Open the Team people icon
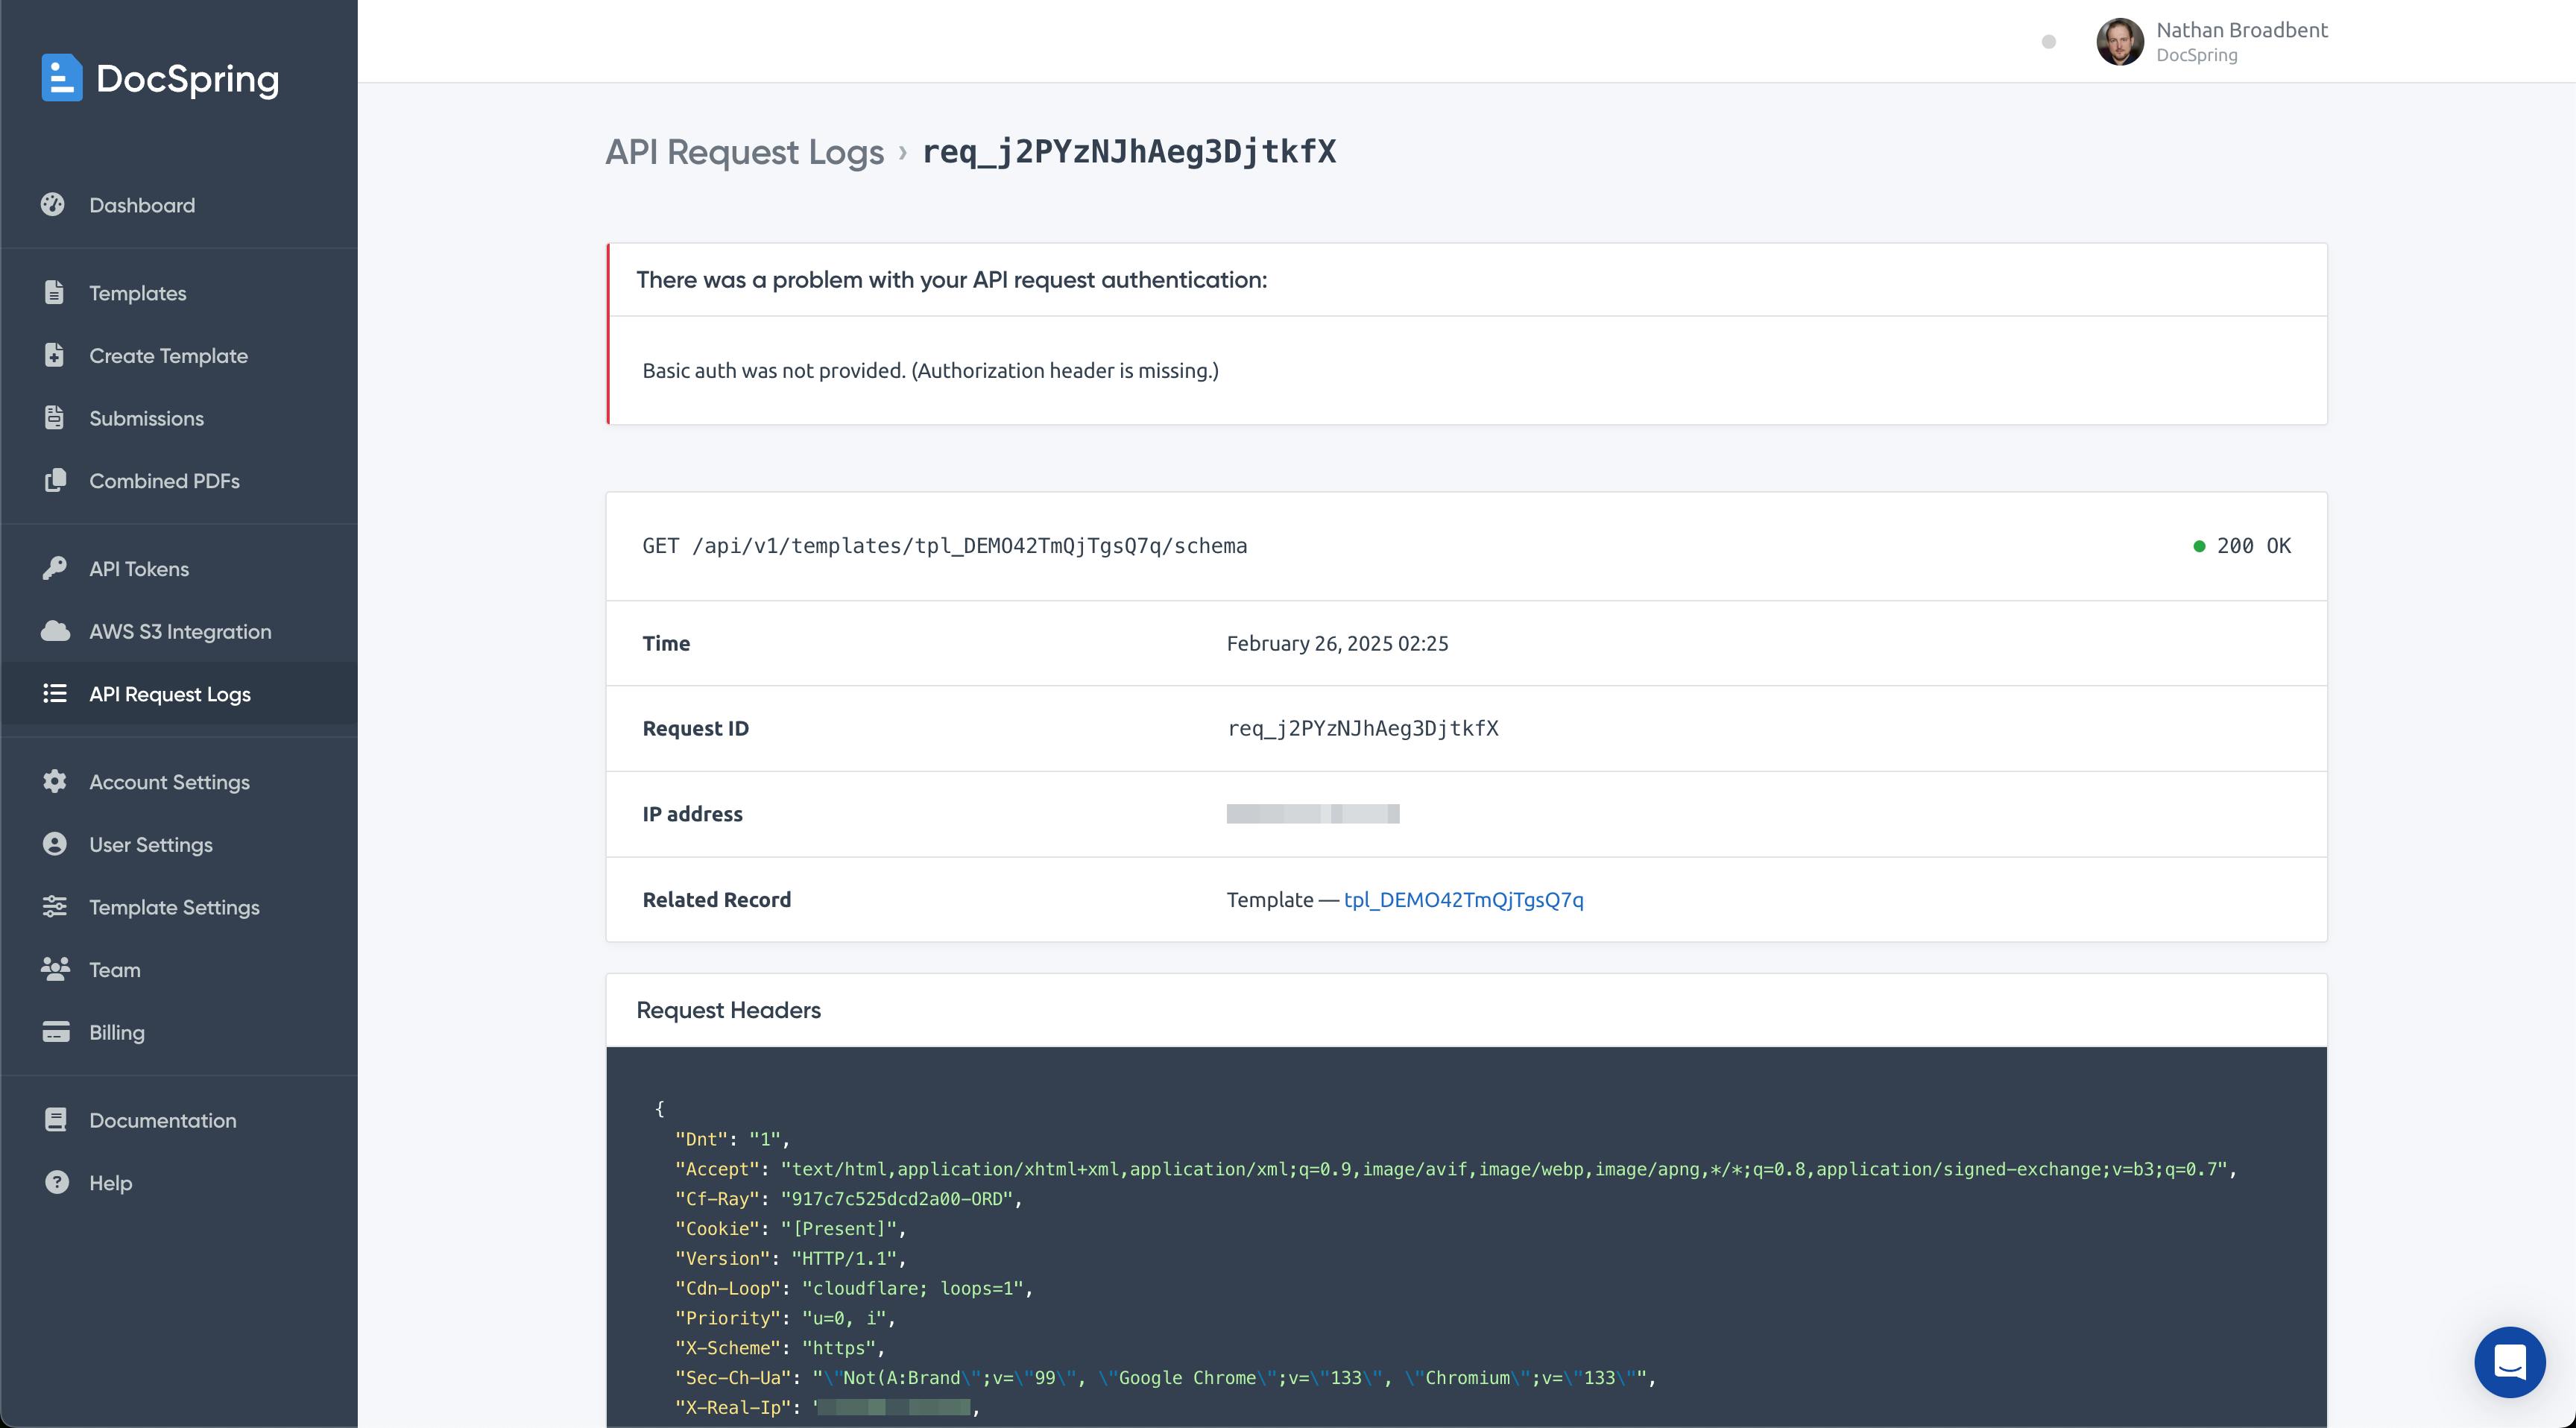 tap(55, 969)
